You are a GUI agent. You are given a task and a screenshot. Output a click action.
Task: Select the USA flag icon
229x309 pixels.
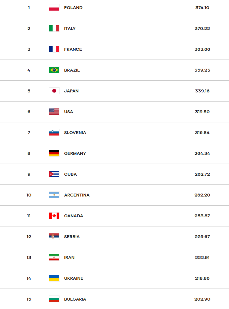(54, 111)
